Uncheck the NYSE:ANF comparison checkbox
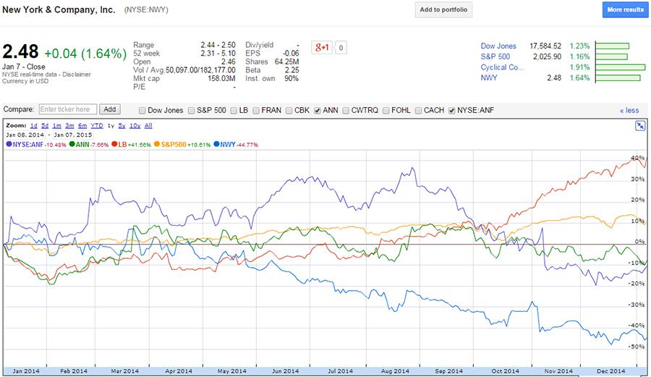The image size is (651, 377). [x=451, y=111]
